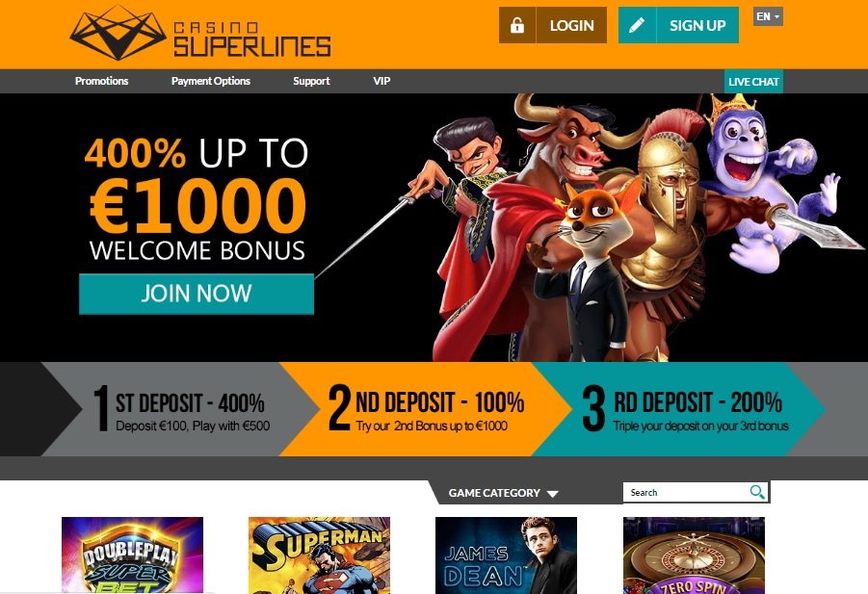Open the Support menu item

click(311, 81)
